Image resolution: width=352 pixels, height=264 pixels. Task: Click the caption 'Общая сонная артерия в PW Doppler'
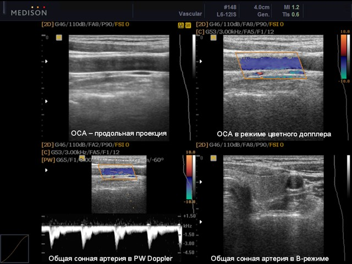[x=111, y=258]
